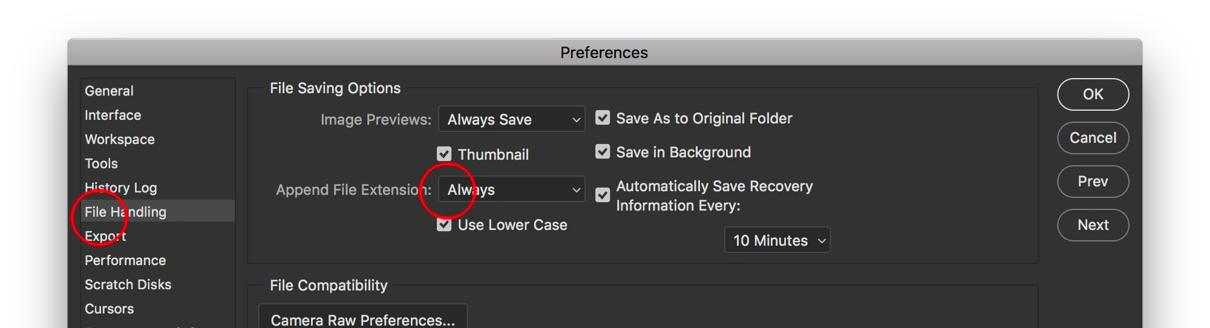
Task: Go to the Next preferences page
Action: (x=1093, y=225)
